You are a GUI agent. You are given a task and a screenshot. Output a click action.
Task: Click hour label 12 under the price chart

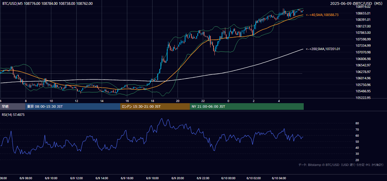tap(76, 101)
